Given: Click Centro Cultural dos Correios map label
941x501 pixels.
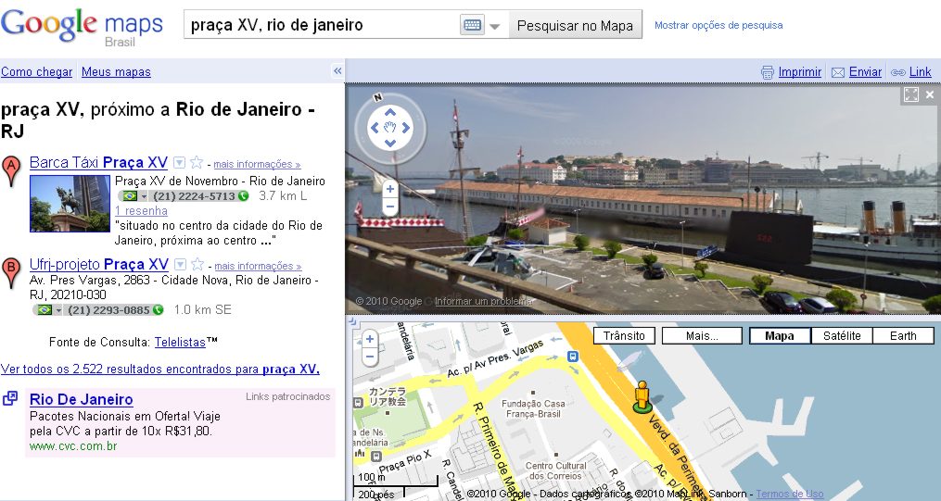Looking at the screenshot, I should point(555,470).
